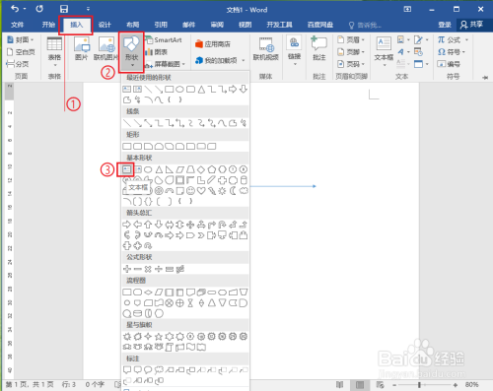Switch to the 开发工具 Developer tab
The height and width of the screenshot is (391, 493).
click(x=279, y=25)
